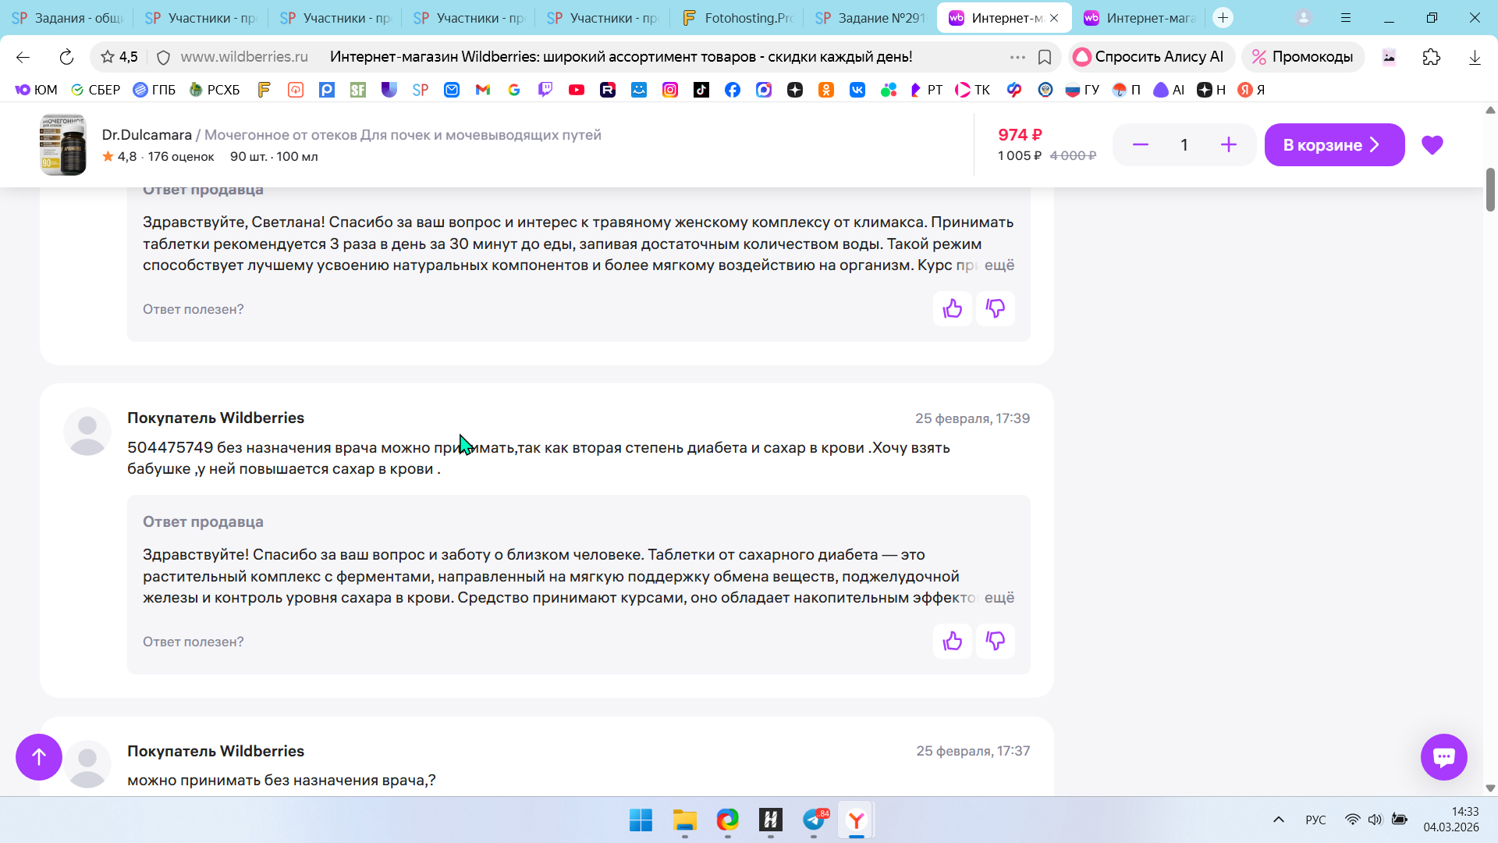This screenshot has width=1498, height=843.
Task: Open the YouTube bookmark icon
Action: pos(577,90)
